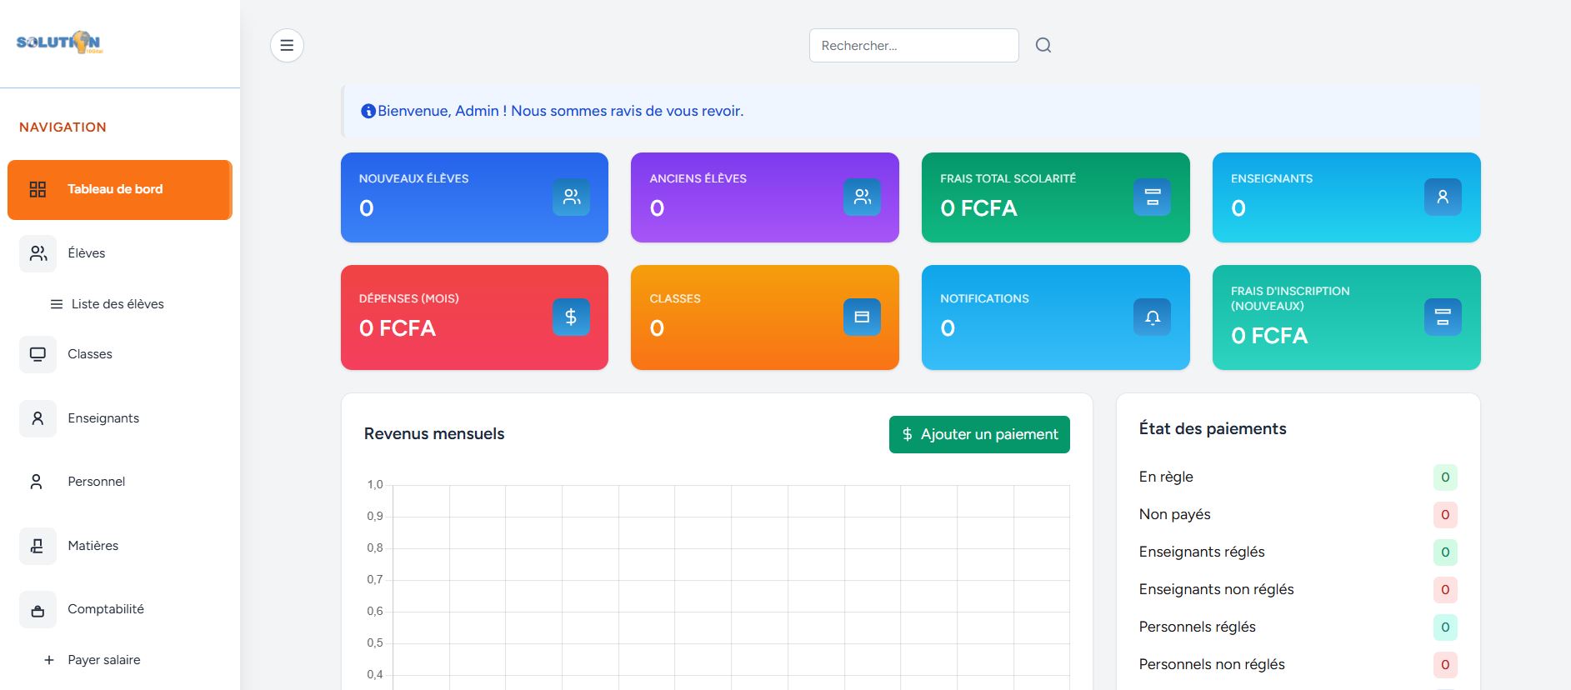The height and width of the screenshot is (690, 1571).
Task: Click the card icon on Classes tile
Action: click(x=862, y=317)
